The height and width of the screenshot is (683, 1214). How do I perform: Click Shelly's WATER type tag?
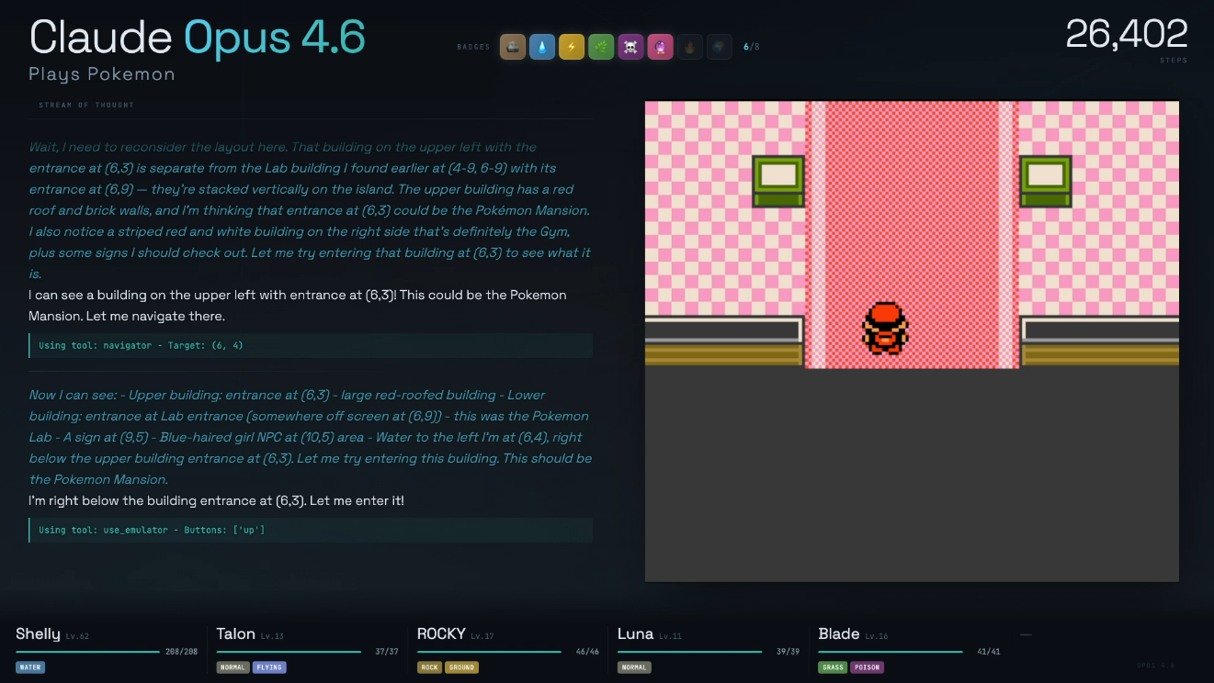point(30,667)
